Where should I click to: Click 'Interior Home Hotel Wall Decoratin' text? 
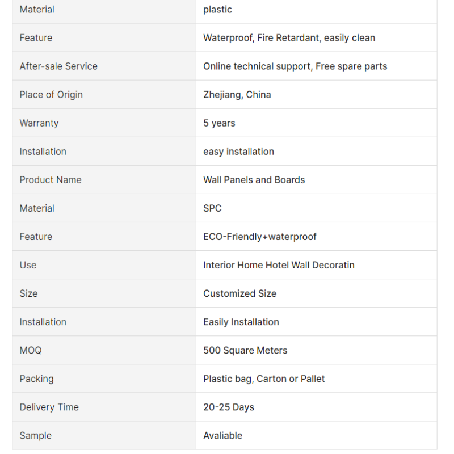coord(279,265)
